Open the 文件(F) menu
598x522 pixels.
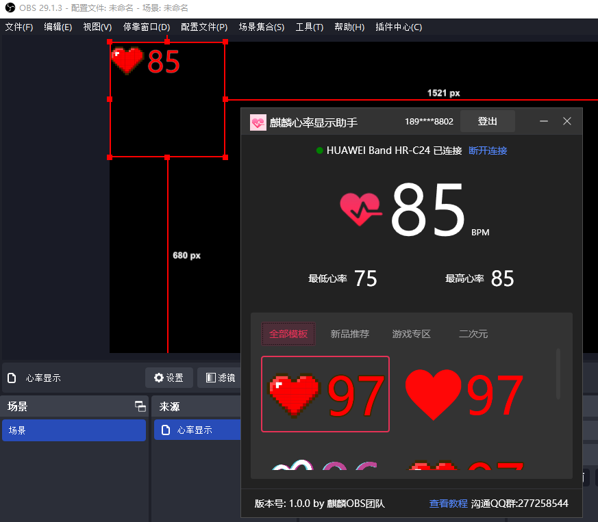pos(19,27)
